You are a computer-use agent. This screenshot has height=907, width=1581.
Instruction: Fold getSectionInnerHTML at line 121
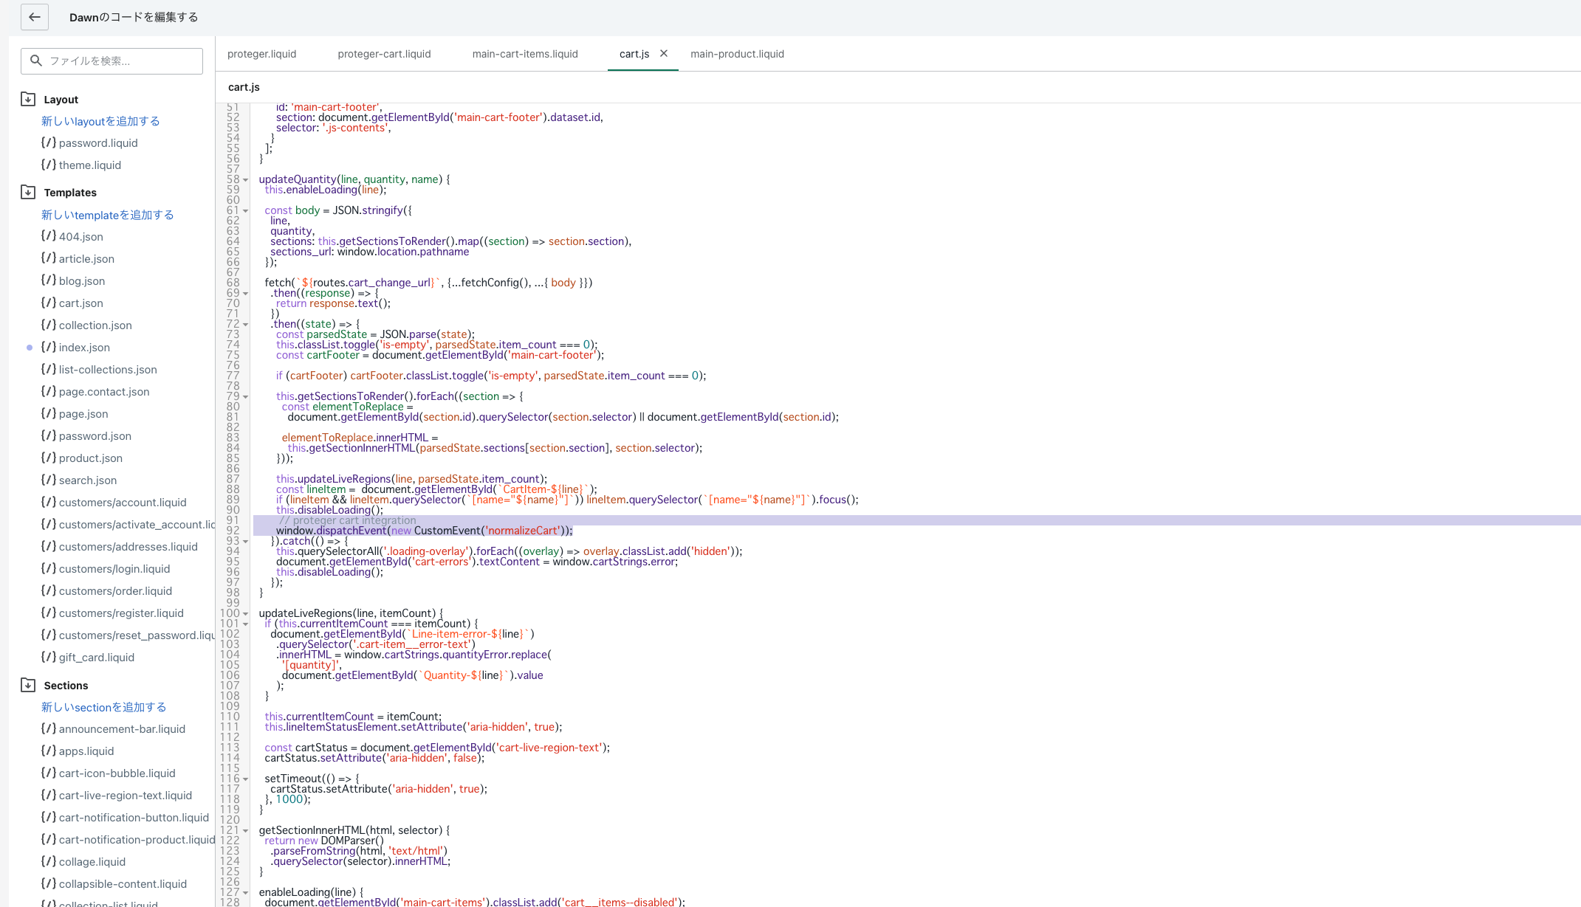pyautogui.click(x=246, y=830)
